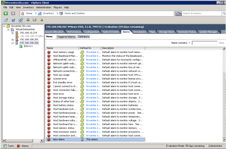Image resolution: width=226 pixels, height=149 pixels.
Task: Click the ktvcenter.kts.com vCenter icon in tree
Action: coord(8,26)
